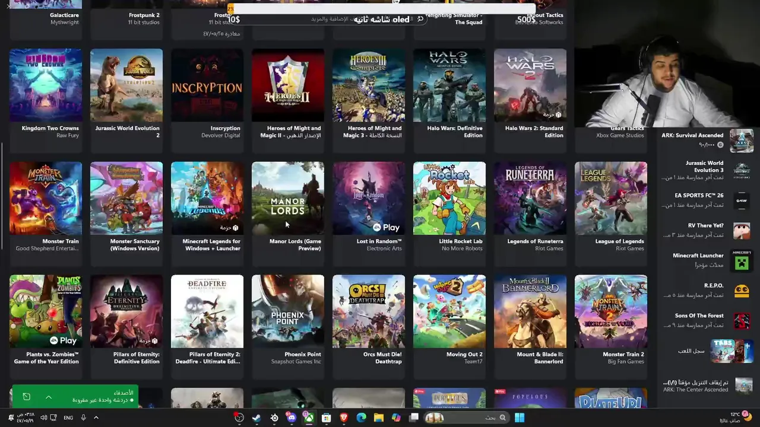760x427 pixels.
Task: Open Orcs Must Die! Deathtrap cover
Action: point(369,311)
